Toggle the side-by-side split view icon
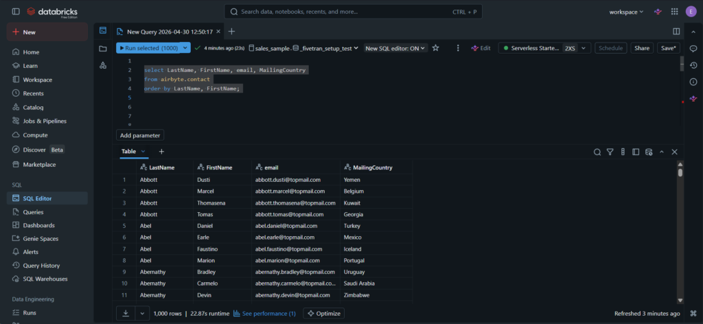The width and height of the screenshot is (703, 324). click(676, 32)
